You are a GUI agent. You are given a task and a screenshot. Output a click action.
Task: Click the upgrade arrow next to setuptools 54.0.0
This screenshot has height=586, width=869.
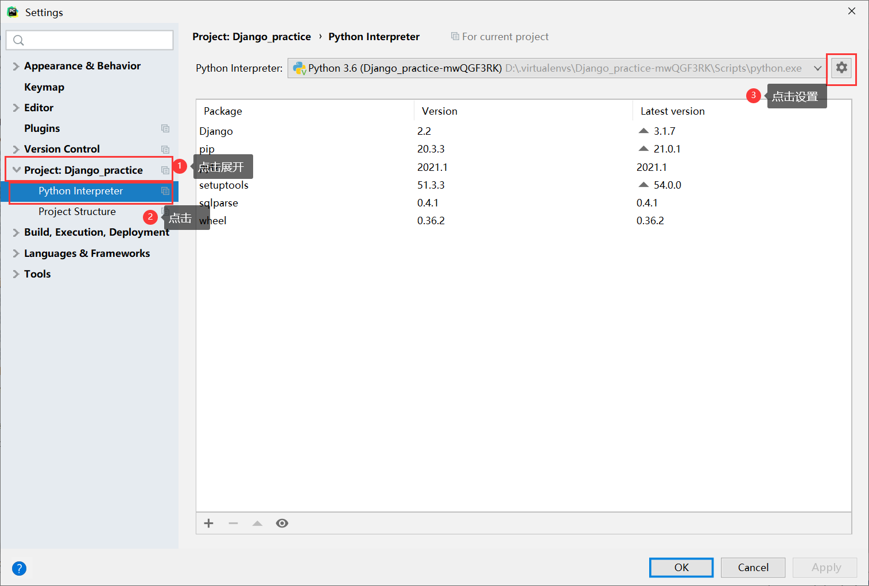click(x=643, y=185)
